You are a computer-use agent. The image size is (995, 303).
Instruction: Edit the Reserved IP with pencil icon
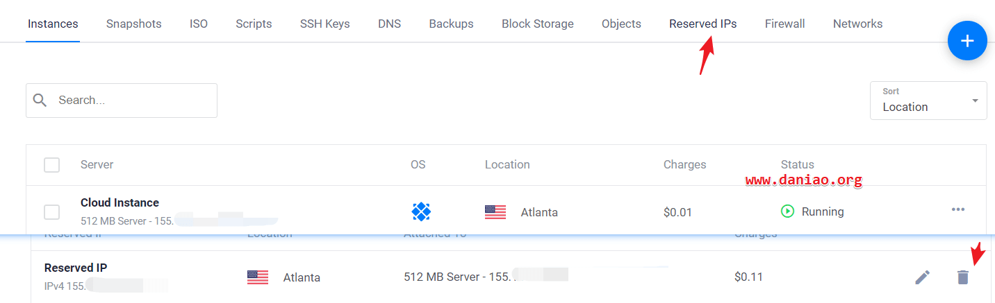[x=922, y=277]
